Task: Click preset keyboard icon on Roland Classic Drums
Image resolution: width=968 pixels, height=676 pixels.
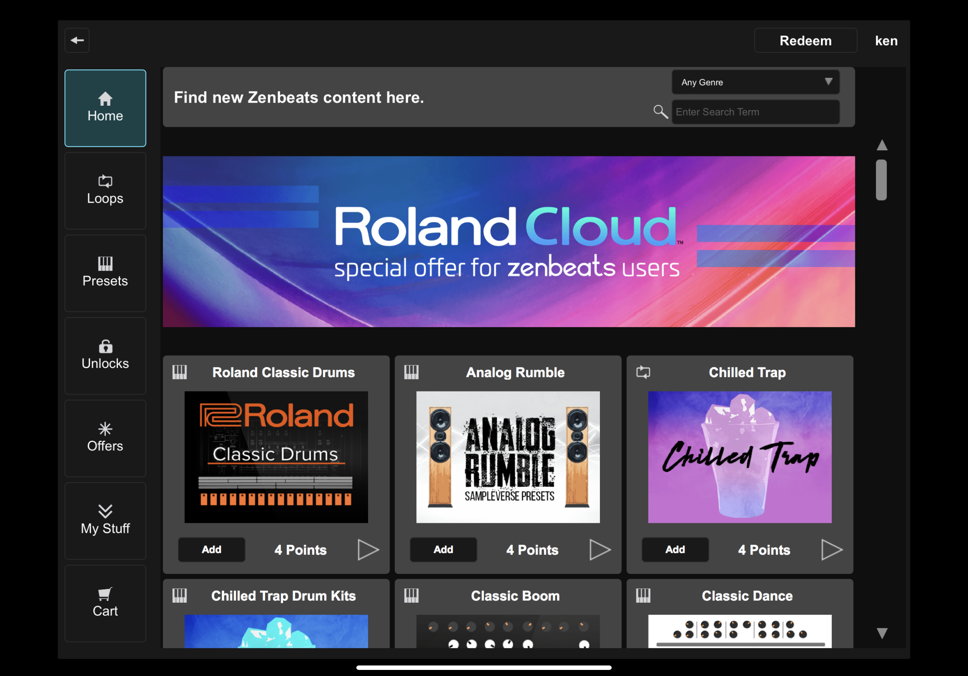Action: point(180,372)
